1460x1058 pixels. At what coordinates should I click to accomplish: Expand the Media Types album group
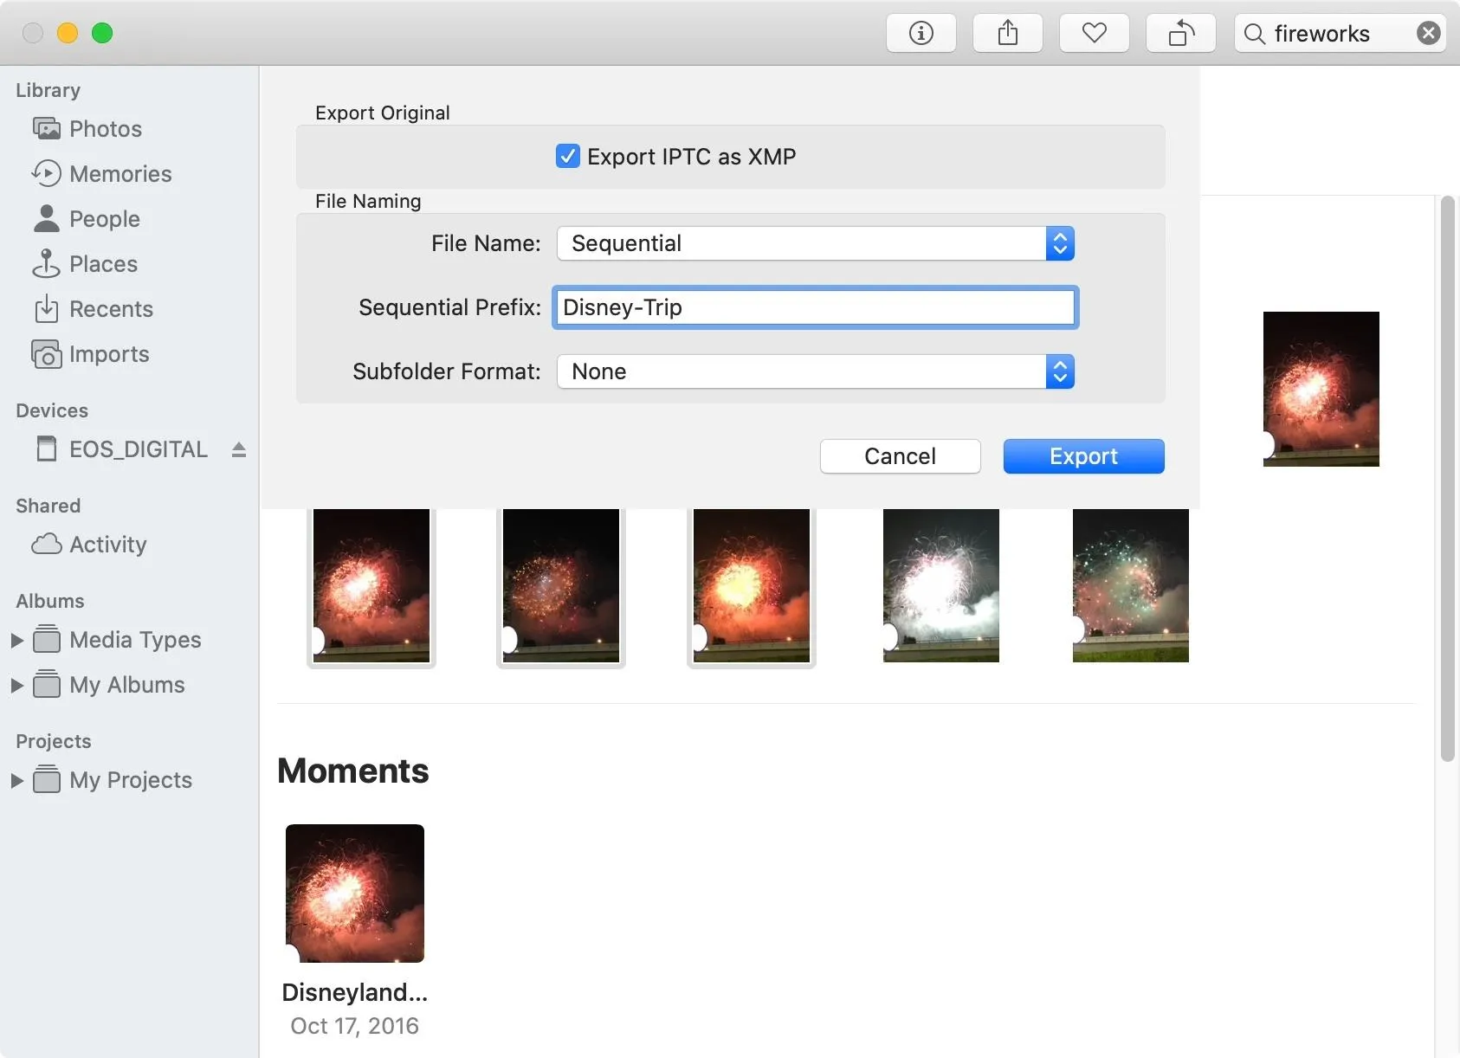tap(16, 640)
